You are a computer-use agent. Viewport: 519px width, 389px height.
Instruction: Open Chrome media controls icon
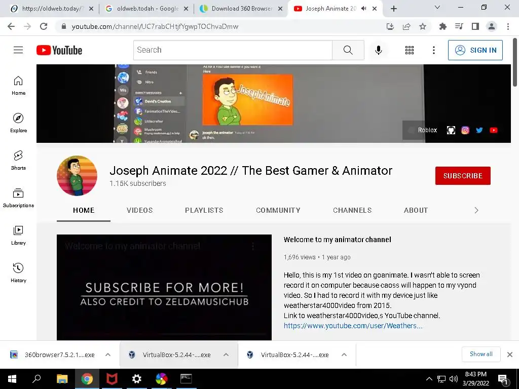tap(459, 26)
